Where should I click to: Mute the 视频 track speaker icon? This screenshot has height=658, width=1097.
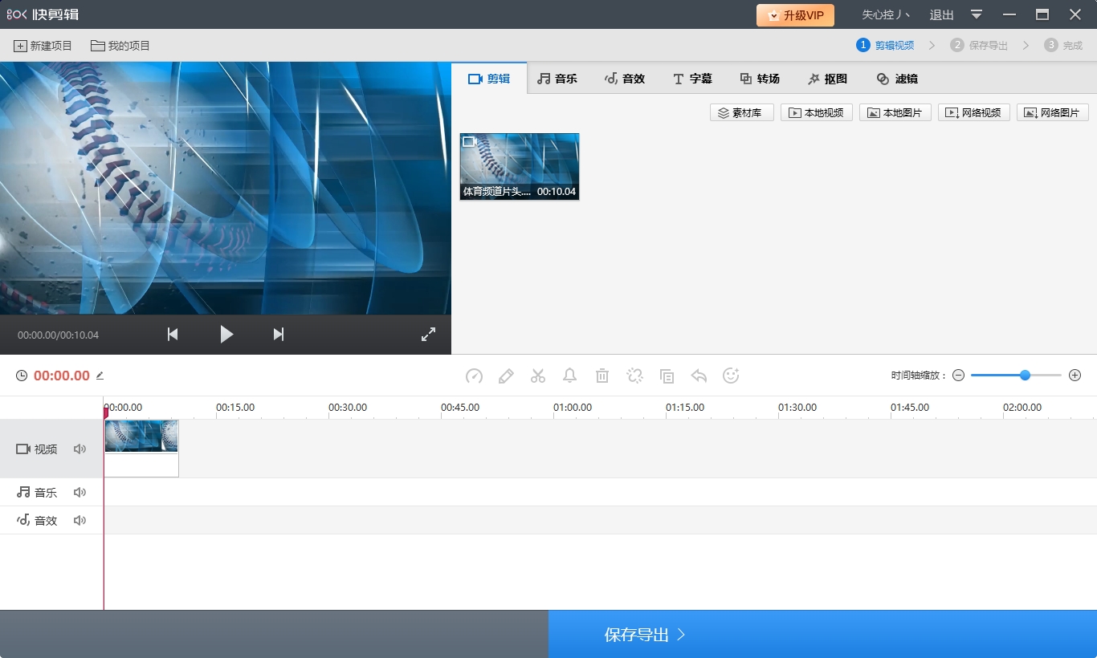[x=80, y=449]
